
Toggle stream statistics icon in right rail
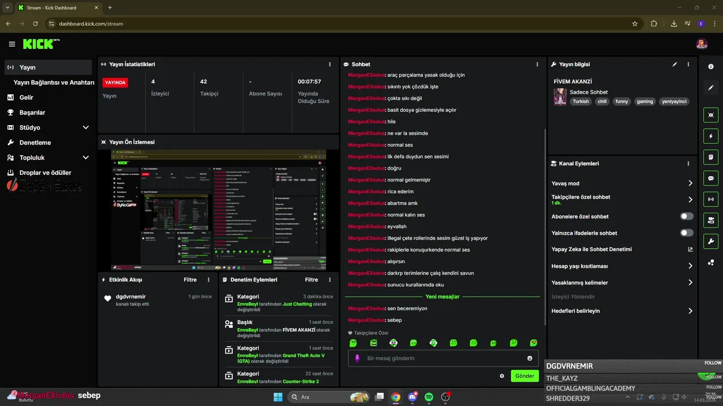click(711, 199)
